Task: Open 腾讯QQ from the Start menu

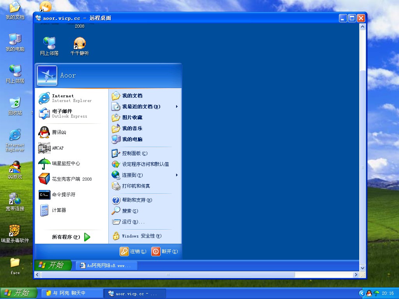Action: [72, 132]
